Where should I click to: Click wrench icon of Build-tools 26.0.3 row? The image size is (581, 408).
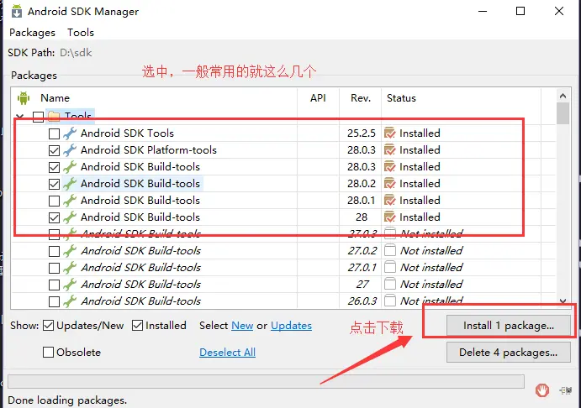(x=70, y=301)
